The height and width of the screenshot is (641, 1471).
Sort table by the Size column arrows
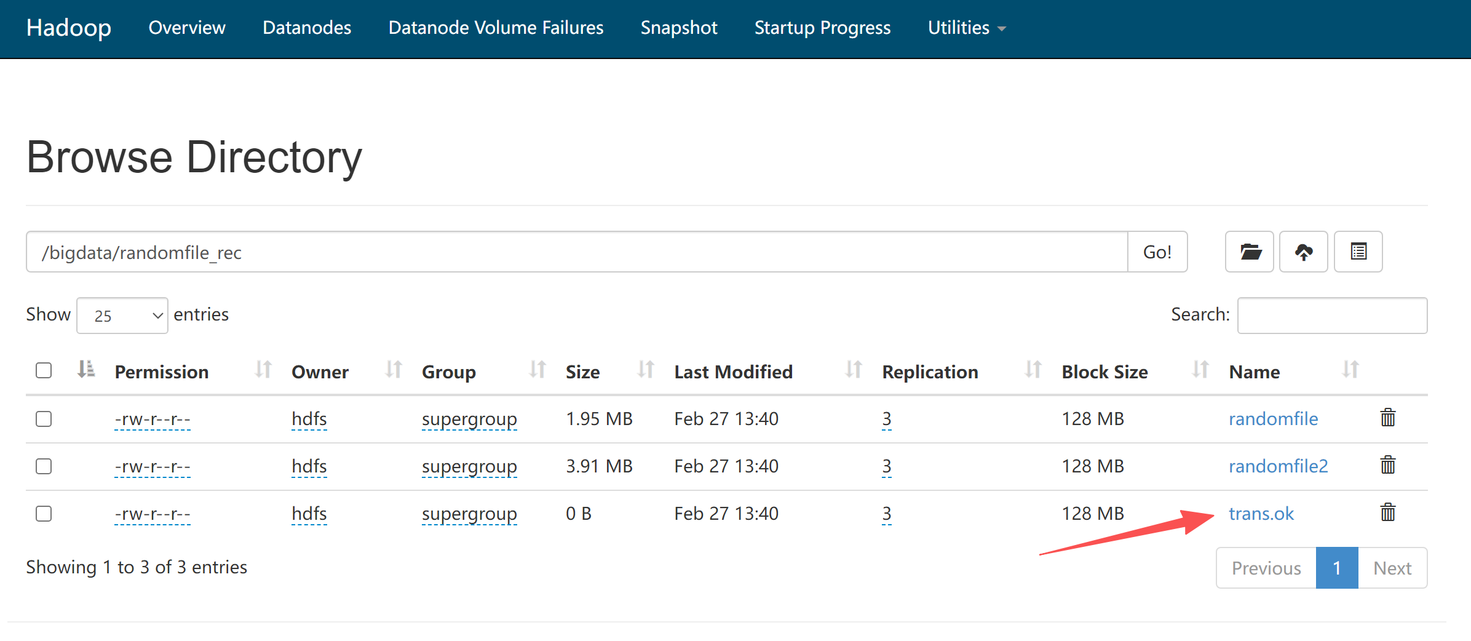click(645, 370)
